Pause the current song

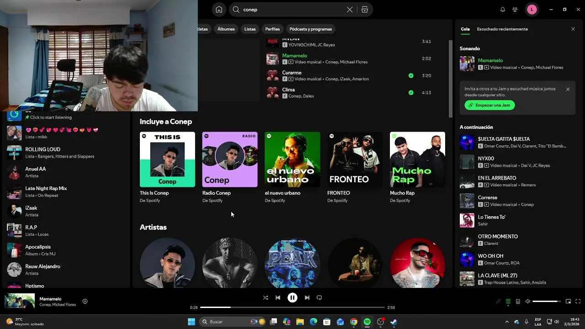292,297
